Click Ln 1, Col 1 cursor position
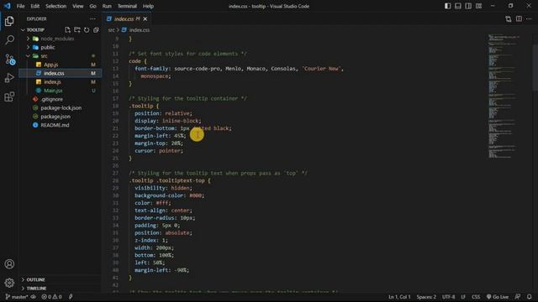538x302 pixels. coord(399,297)
